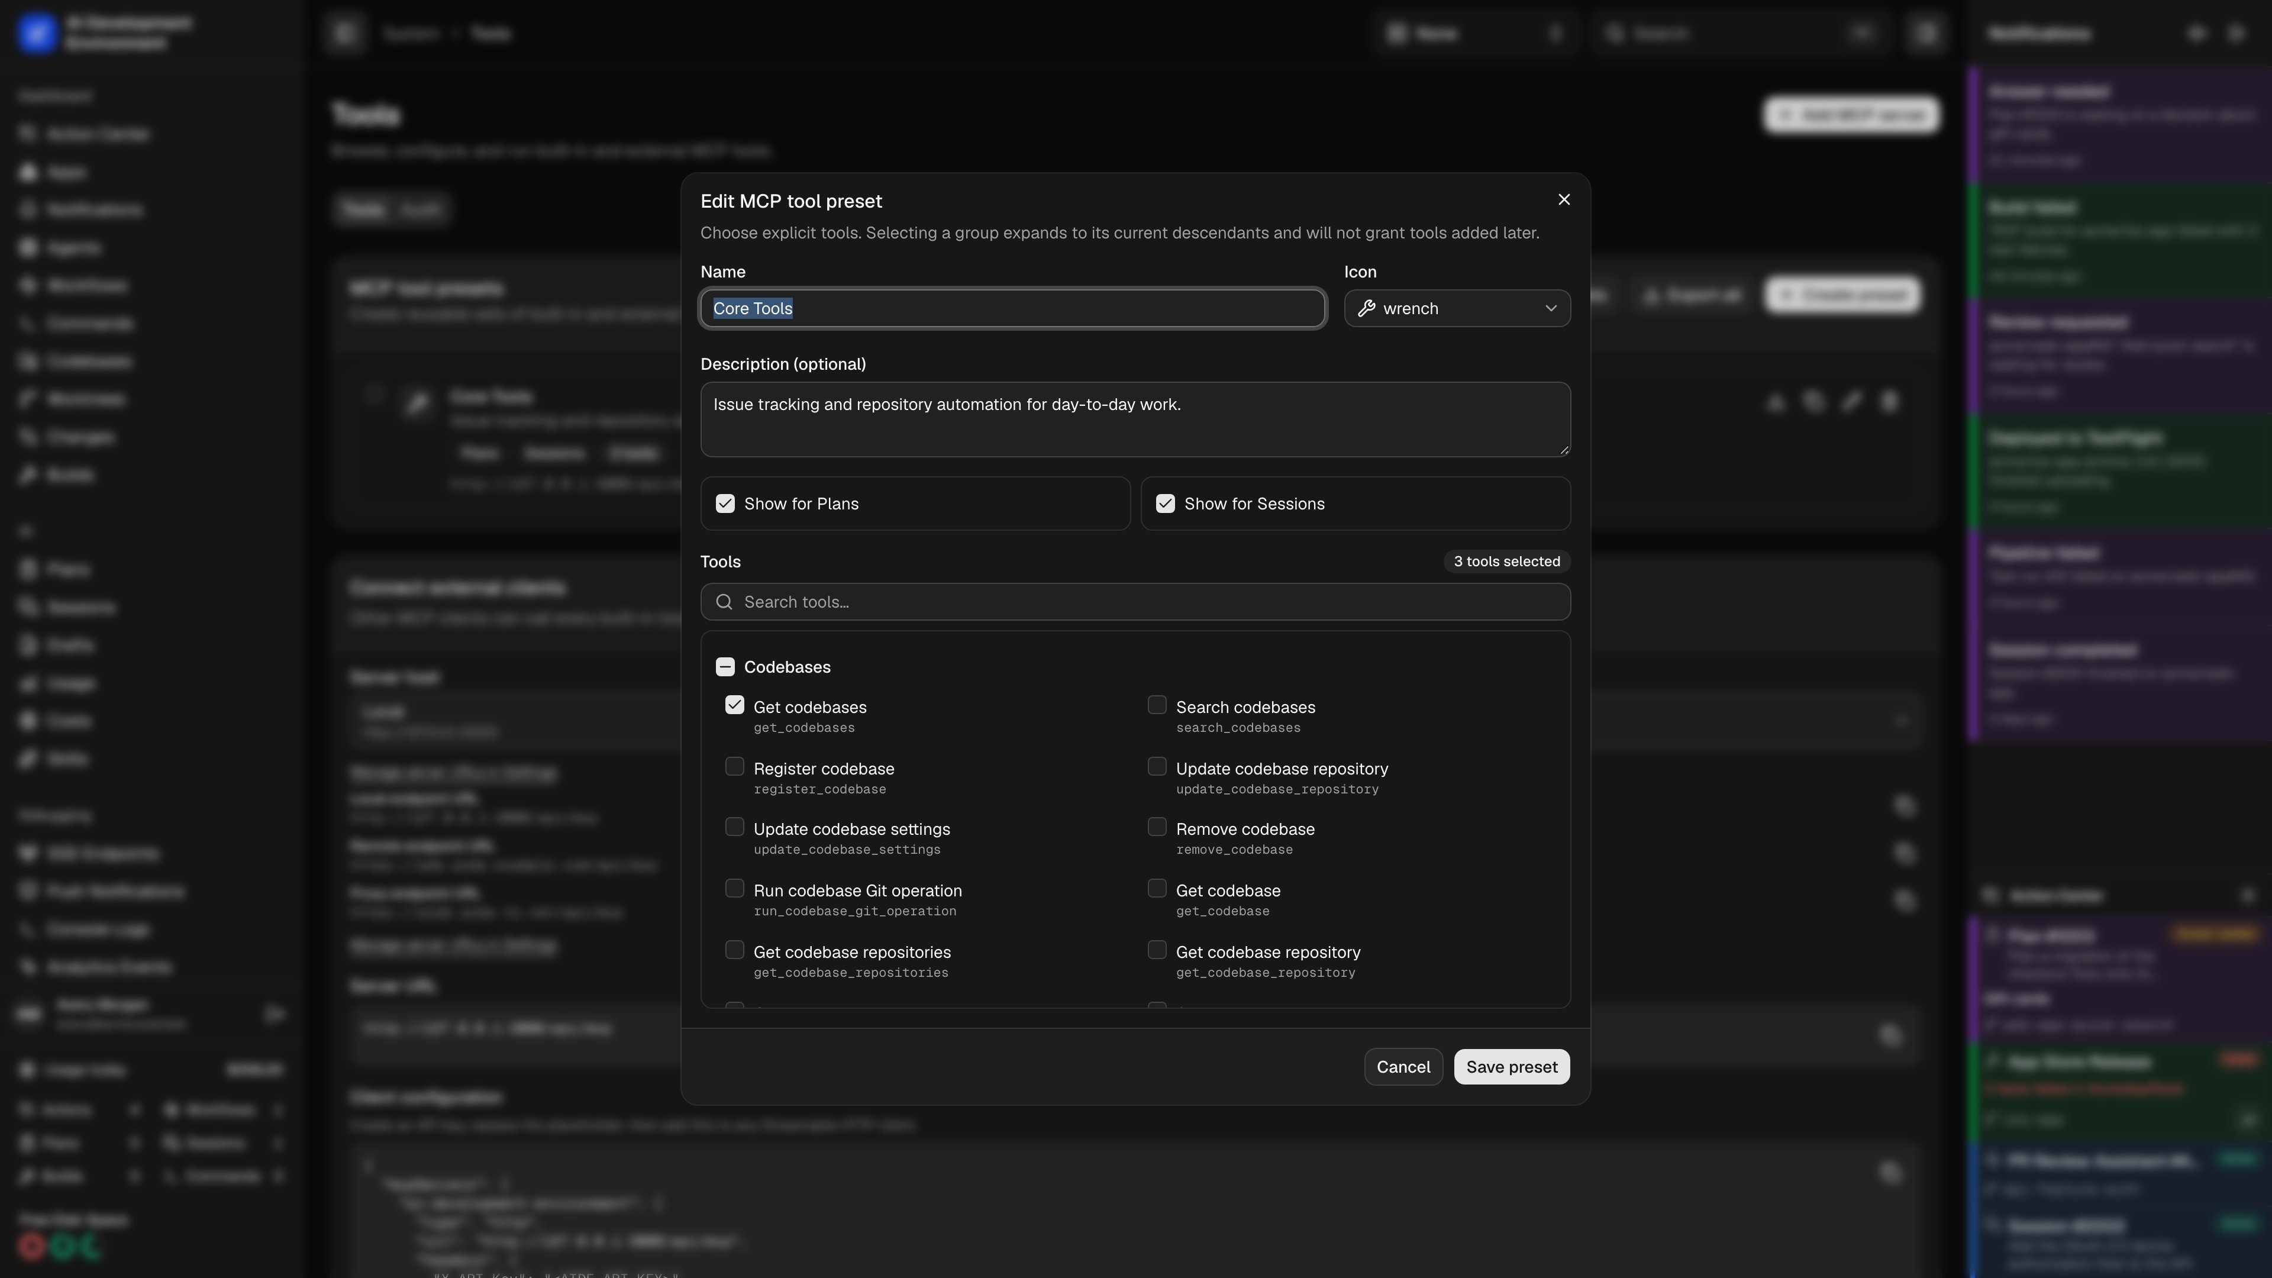The width and height of the screenshot is (2272, 1278).
Task: Select the Get codebase checkbox
Action: [1157, 889]
